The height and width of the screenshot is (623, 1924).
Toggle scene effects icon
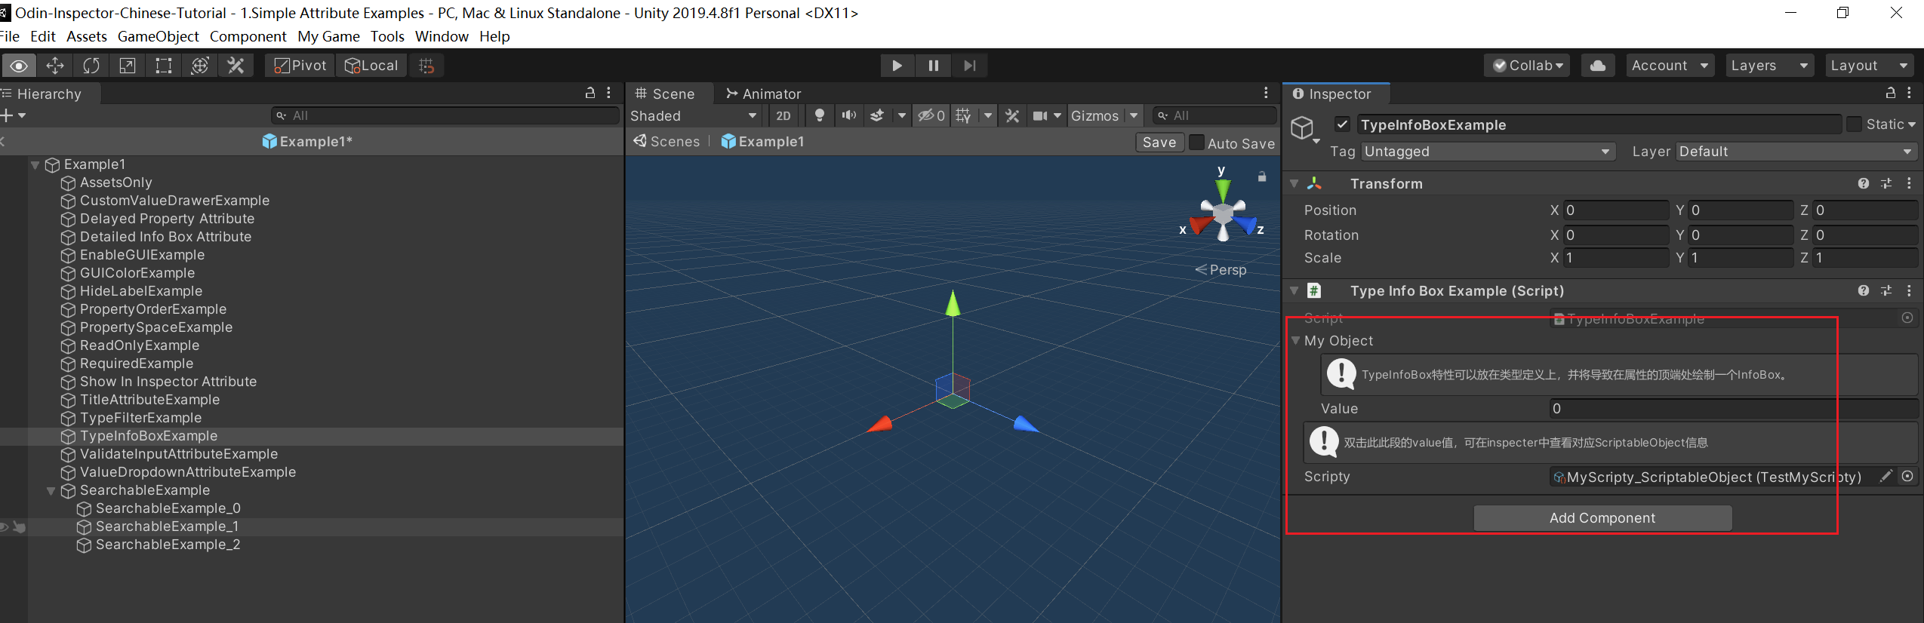tap(877, 115)
